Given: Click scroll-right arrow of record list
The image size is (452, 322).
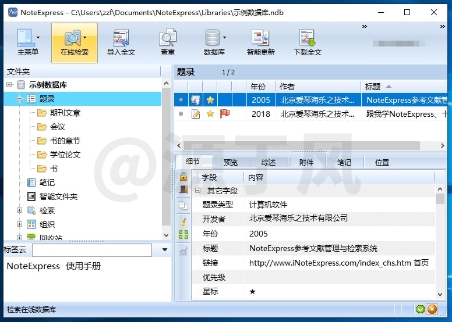Looking at the screenshot, I should coord(443,146).
